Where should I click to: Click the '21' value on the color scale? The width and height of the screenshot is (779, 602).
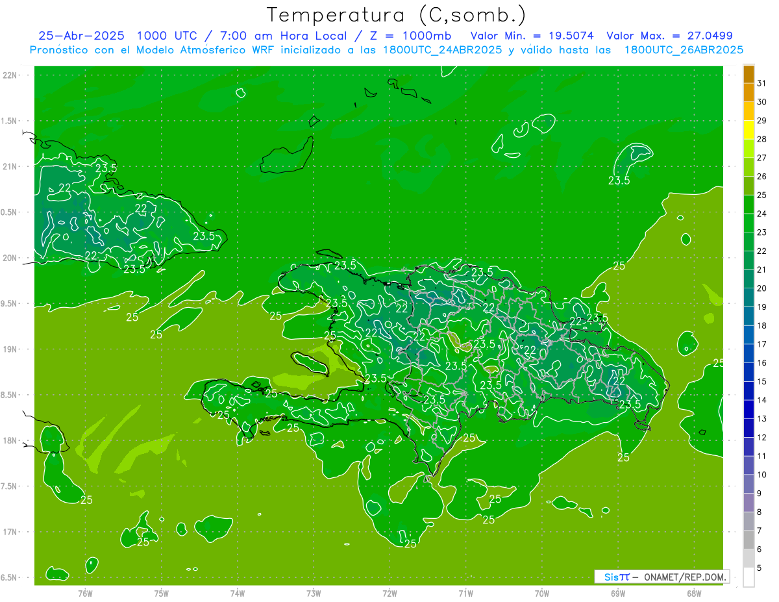pyautogui.click(x=762, y=270)
